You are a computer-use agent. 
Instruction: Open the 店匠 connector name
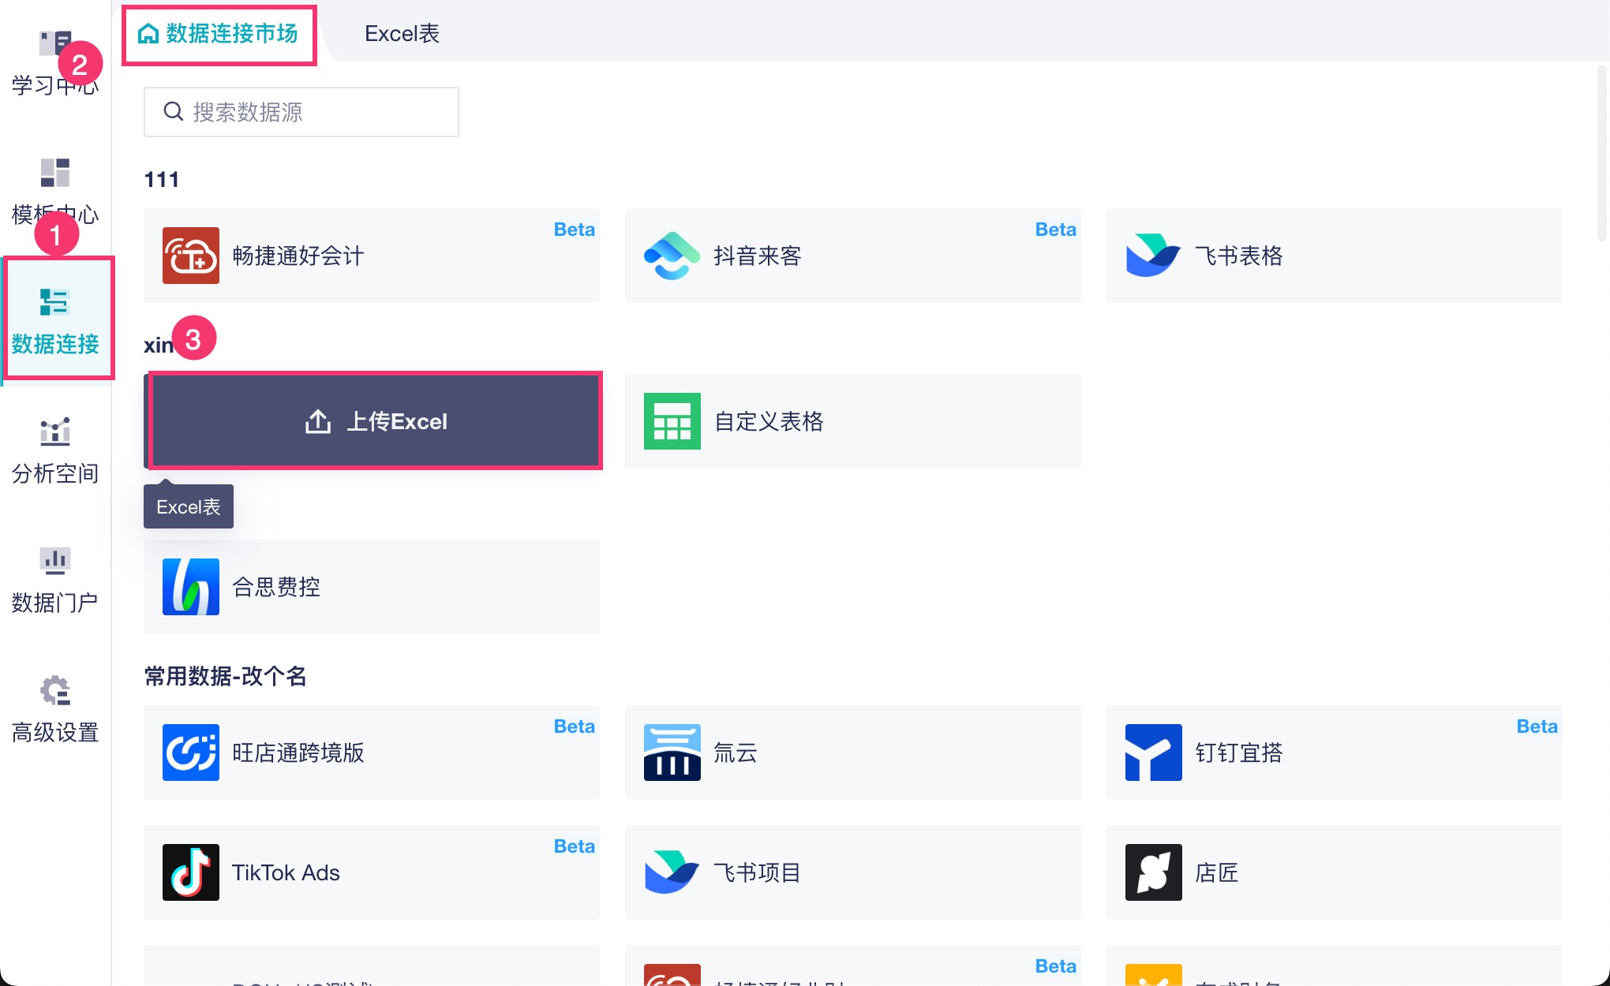[1217, 872]
